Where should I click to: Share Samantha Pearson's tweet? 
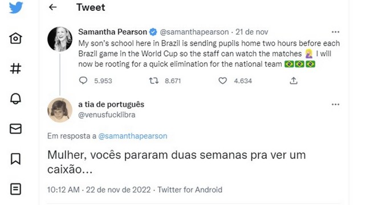[x=294, y=81]
